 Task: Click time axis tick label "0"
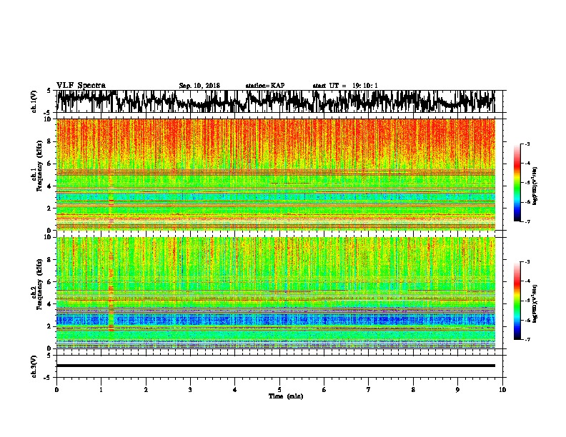click(56, 390)
